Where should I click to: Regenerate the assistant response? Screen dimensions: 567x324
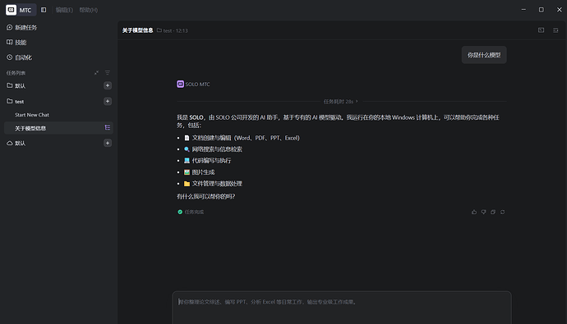(503, 212)
